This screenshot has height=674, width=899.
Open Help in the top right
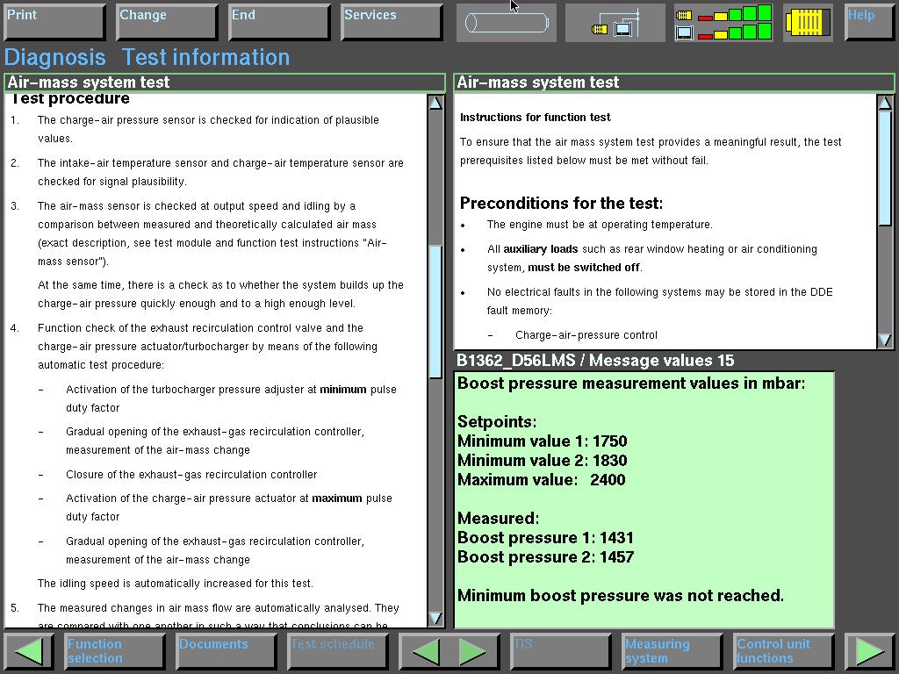[868, 22]
